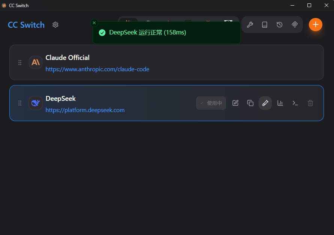Select the DeepSeek provider name

click(x=61, y=99)
